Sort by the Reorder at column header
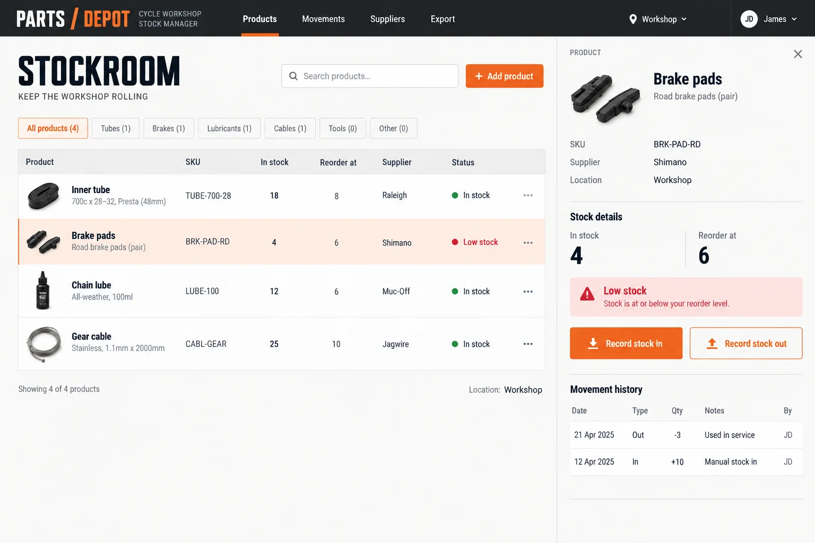The width and height of the screenshot is (815, 543). (338, 163)
